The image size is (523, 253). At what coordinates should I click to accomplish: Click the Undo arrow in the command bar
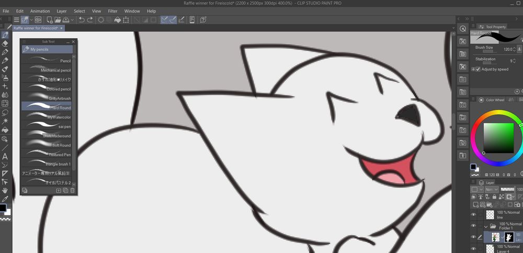82,20
